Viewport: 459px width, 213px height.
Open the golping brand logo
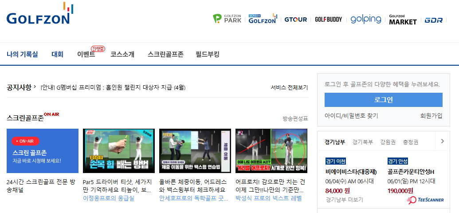(x=366, y=20)
